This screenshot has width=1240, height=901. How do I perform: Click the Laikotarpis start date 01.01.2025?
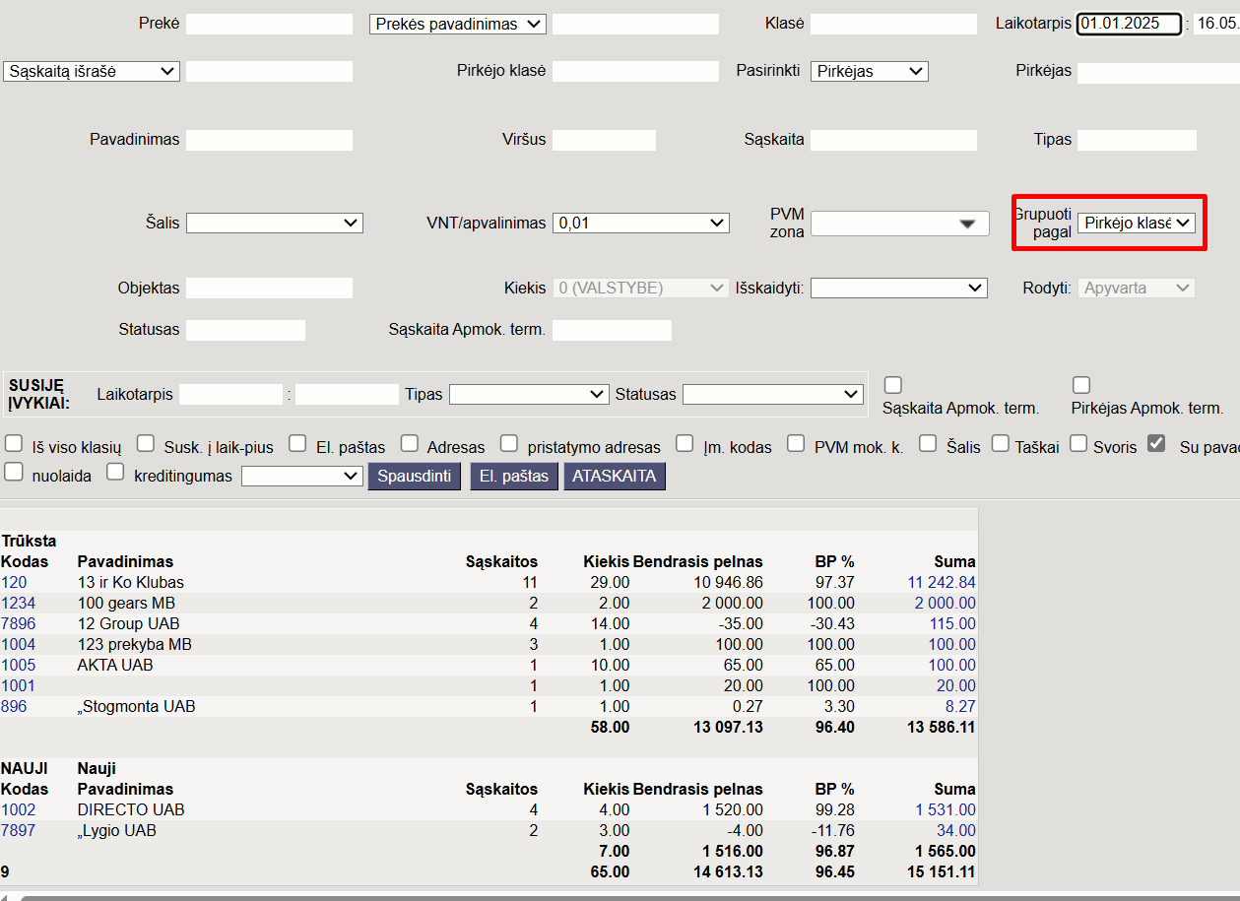click(1129, 24)
